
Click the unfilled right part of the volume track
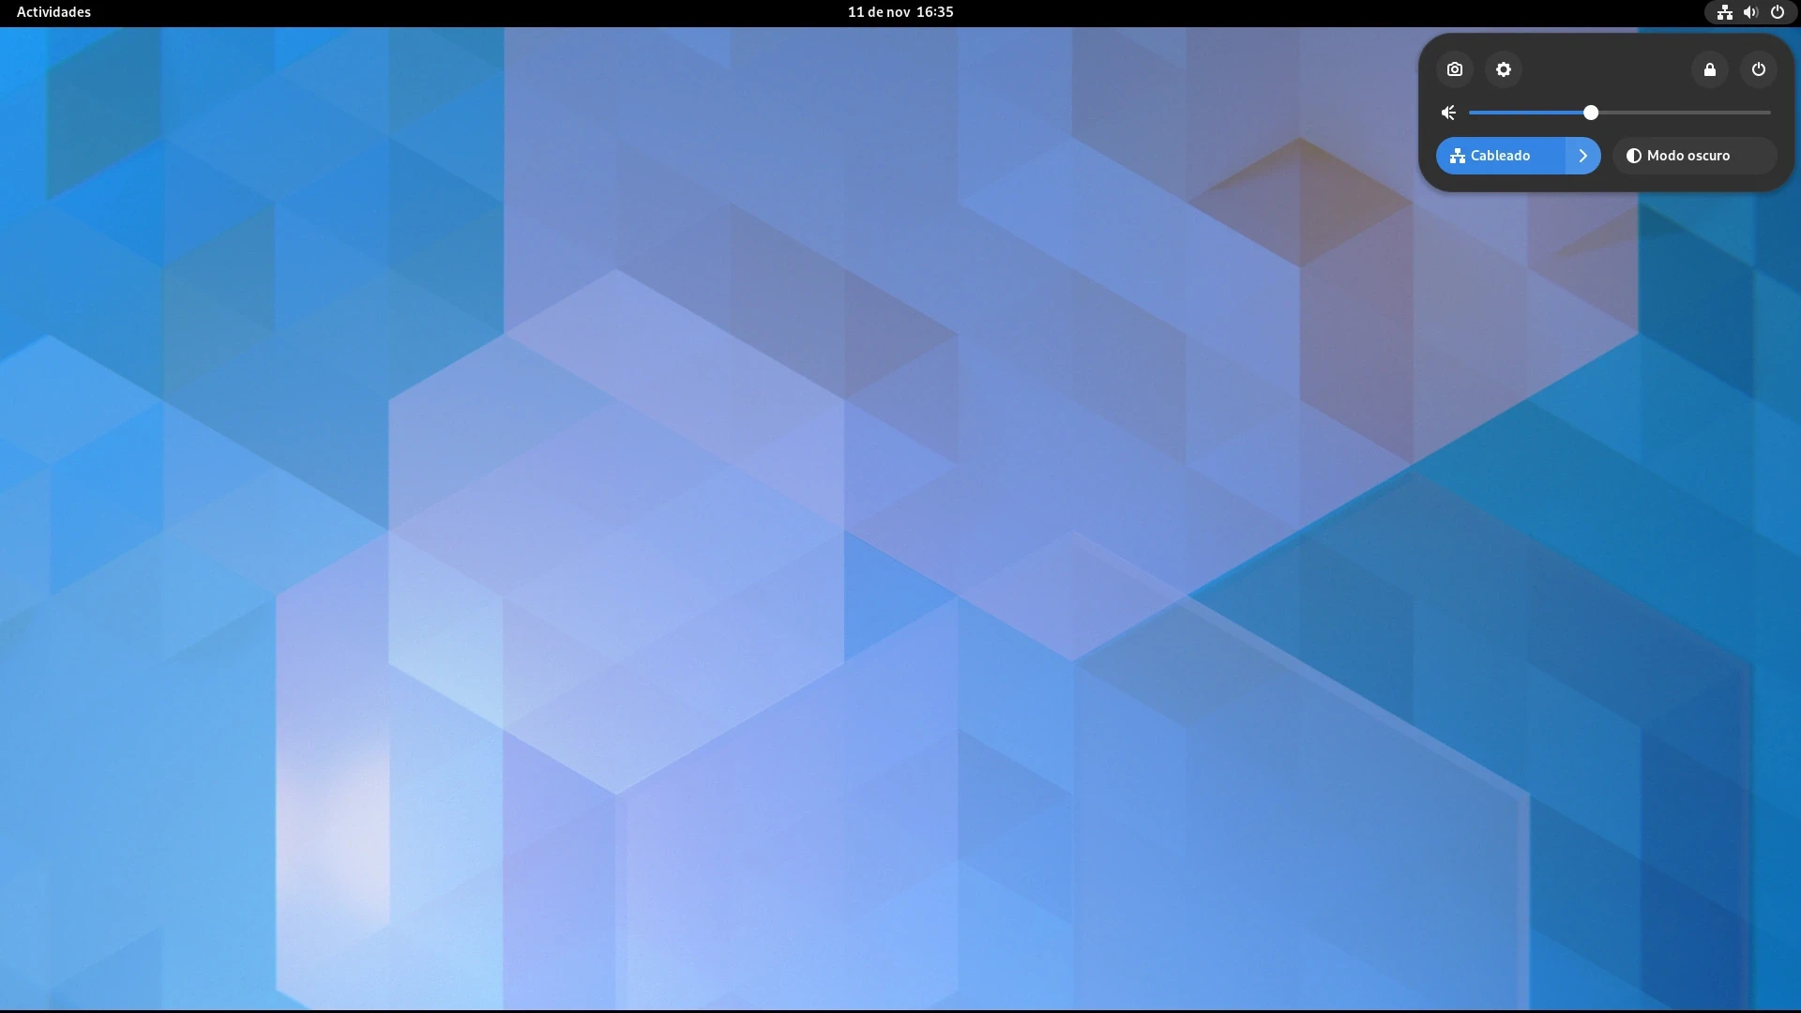click(1688, 113)
